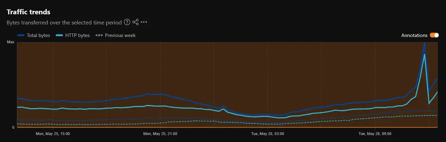Click the dark blue Total bytes legend swatch

pyautogui.click(x=21, y=35)
